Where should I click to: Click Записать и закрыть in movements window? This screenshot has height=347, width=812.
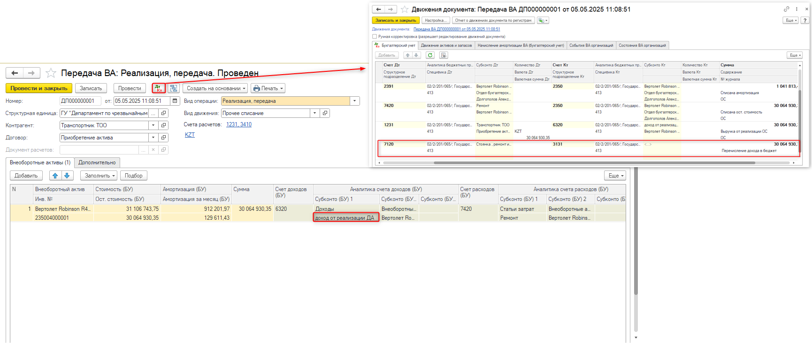[396, 20]
